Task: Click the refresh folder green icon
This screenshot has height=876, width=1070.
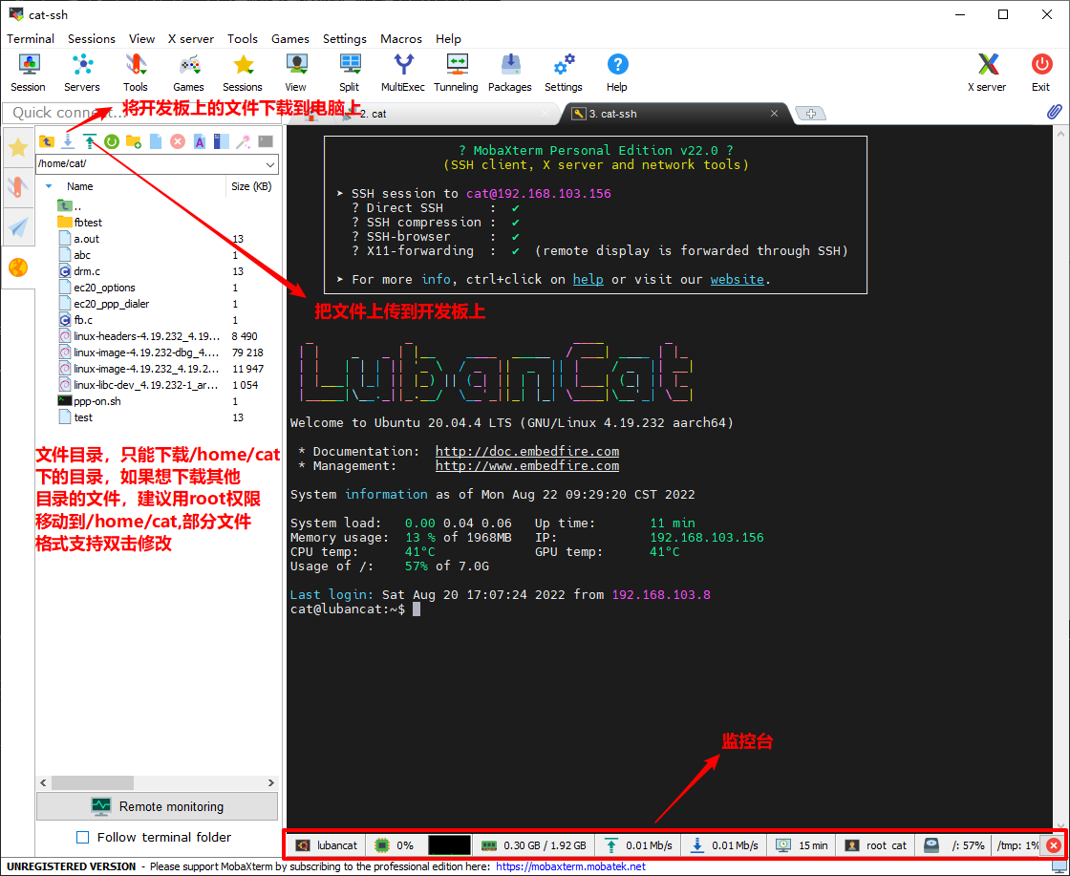Action: click(x=112, y=141)
